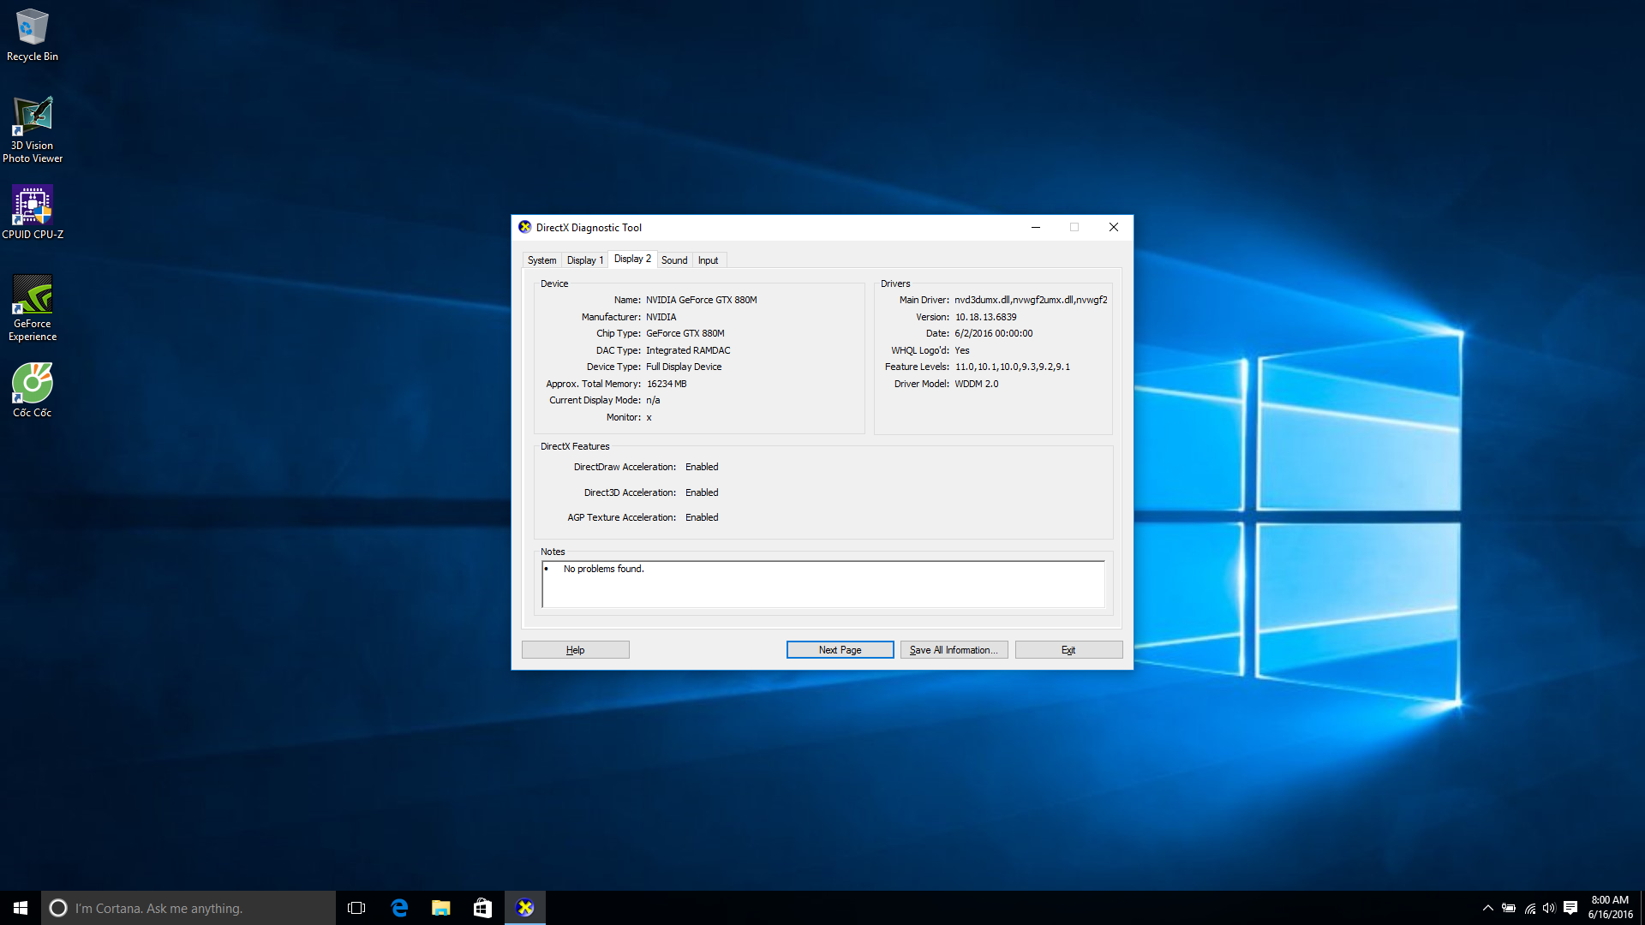
Task: Open the volume control tray icon
Action: click(1549, 908)
